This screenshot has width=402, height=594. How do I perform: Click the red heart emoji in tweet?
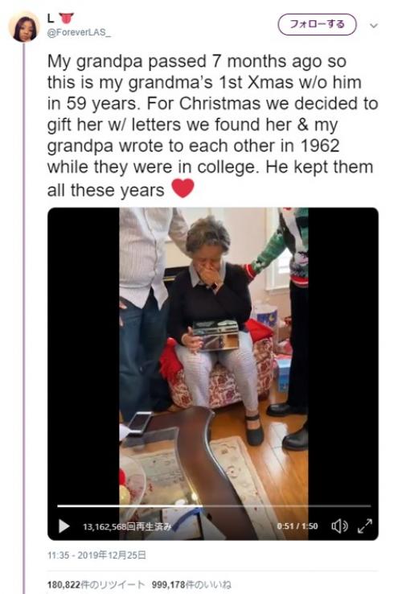(x=183, y=188)
